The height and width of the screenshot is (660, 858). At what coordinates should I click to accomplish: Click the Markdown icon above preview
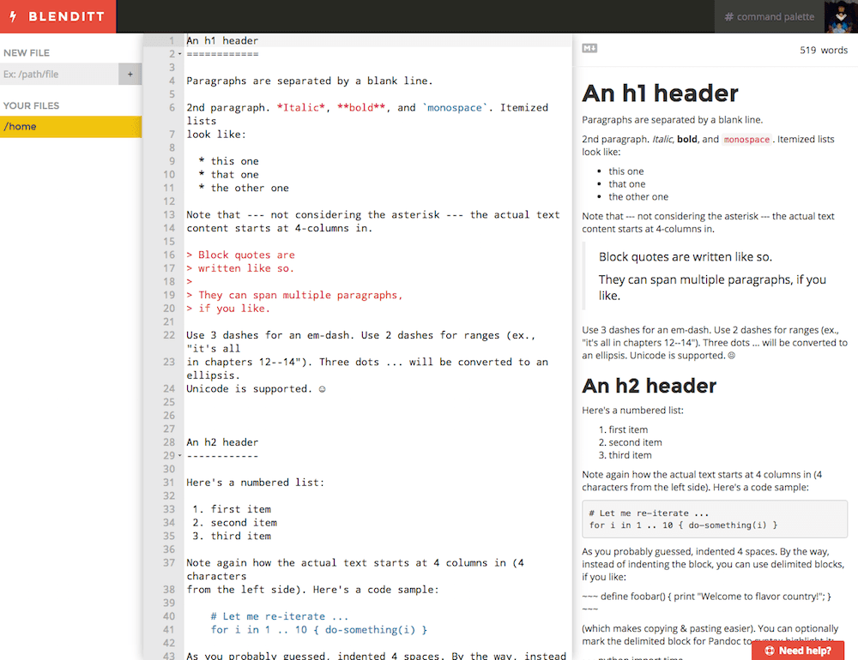[589, 48]
